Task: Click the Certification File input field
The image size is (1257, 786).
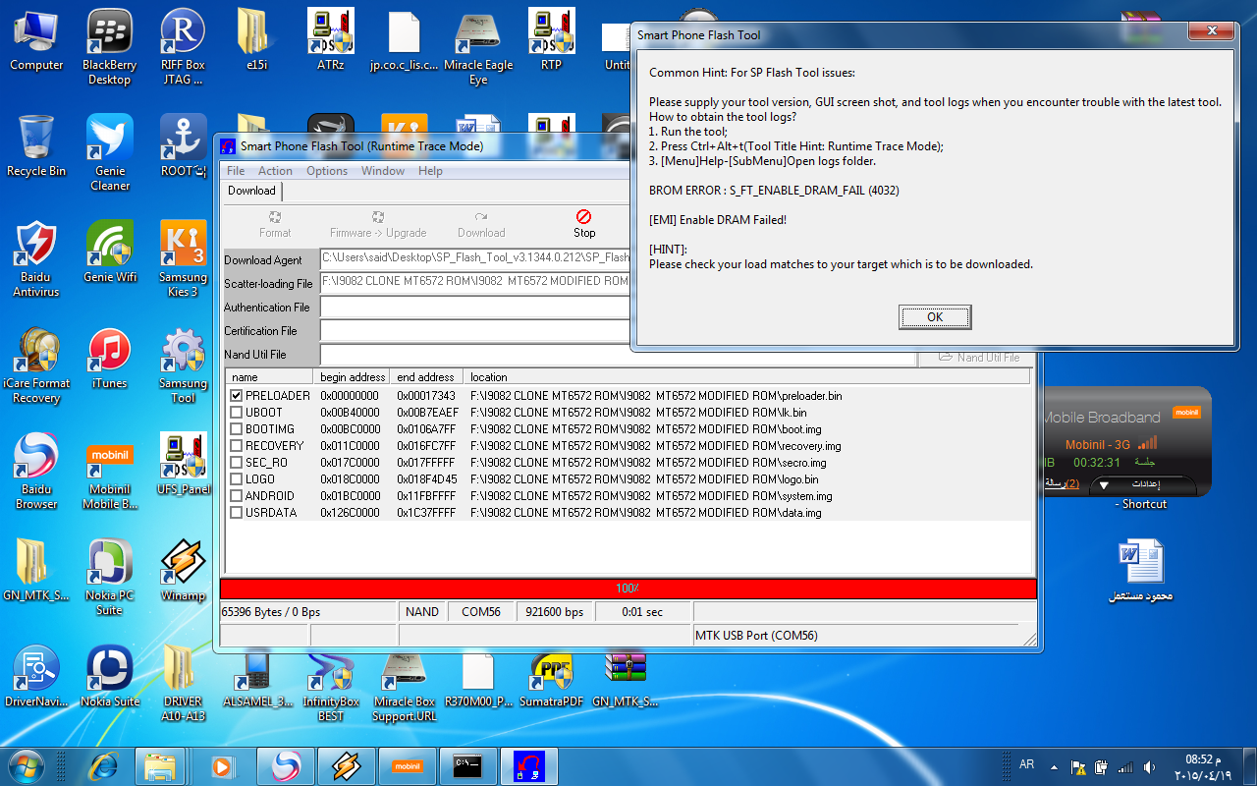Action: tap(474, 331)
